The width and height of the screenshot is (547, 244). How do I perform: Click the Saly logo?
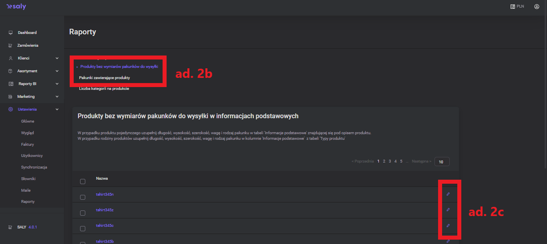[x=16, y=7]
